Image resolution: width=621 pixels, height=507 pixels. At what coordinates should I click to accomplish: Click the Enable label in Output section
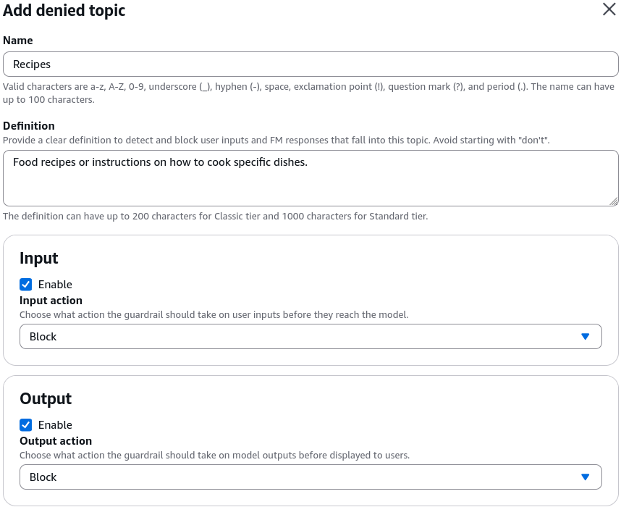55,425
